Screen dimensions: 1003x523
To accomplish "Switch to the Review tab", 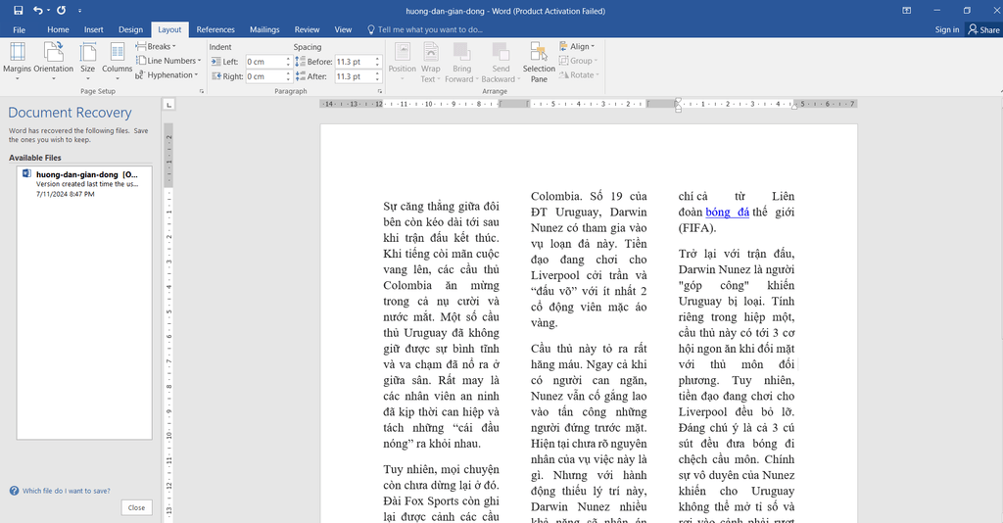I will pyautogui.click(x=307, y=29).
